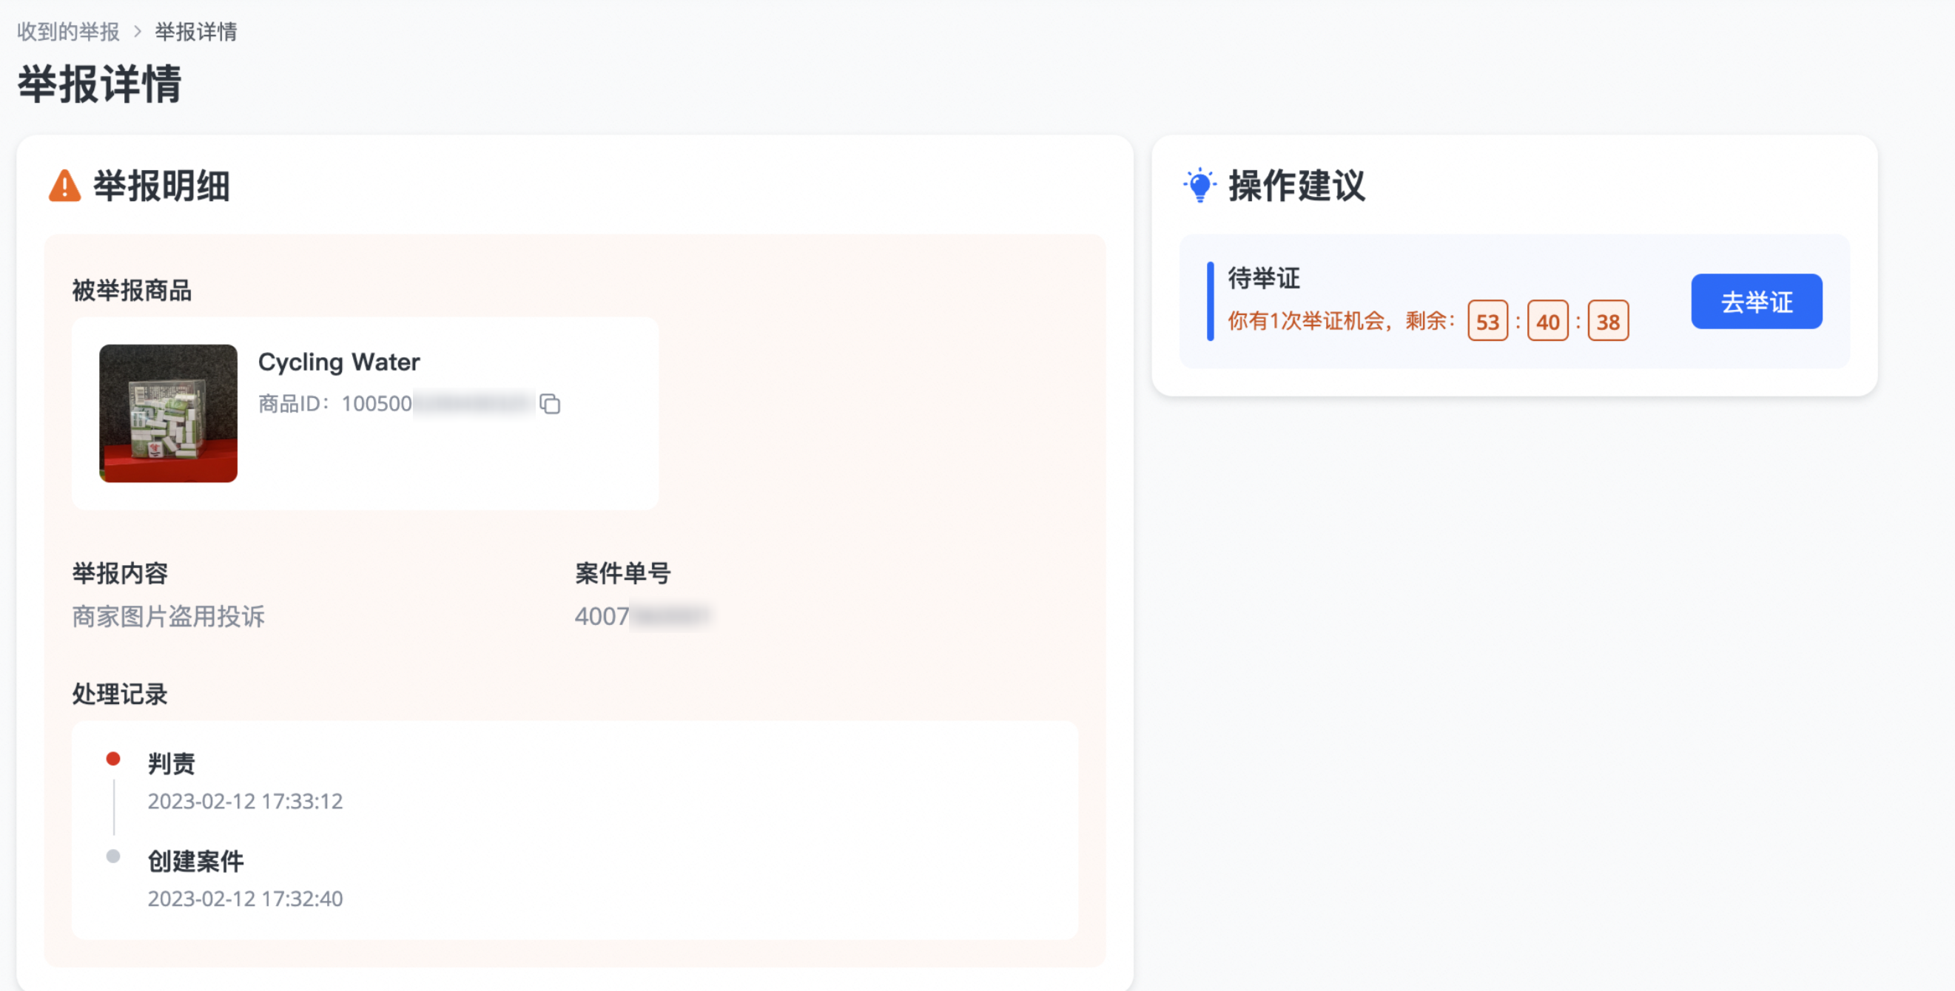Screen dimensions: 1955x991
Task: Click the 案件单号 field label
Action: (x=622, y=573)
